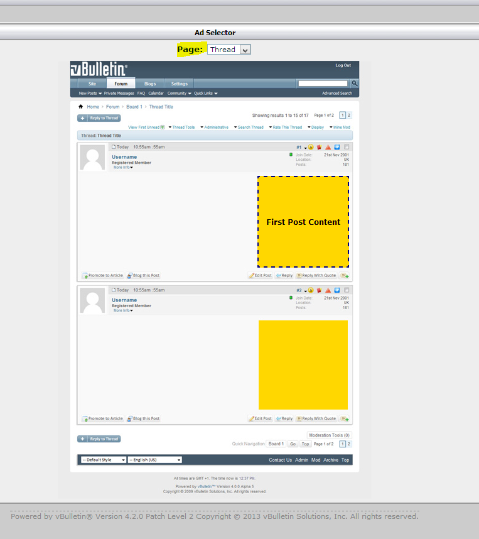Open the Site tab

pyautogui.click(x=92, y=84)
